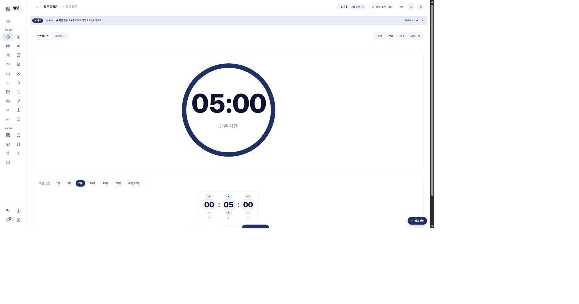Select the 모래시계 display style tab
This screenshot has width=579, height=304.
(x=415, y=36)
